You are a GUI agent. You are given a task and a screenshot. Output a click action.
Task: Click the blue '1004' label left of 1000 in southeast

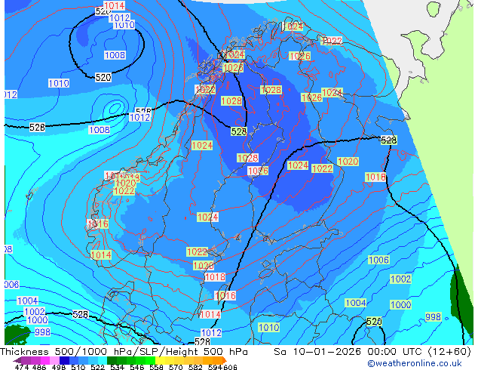356,303
